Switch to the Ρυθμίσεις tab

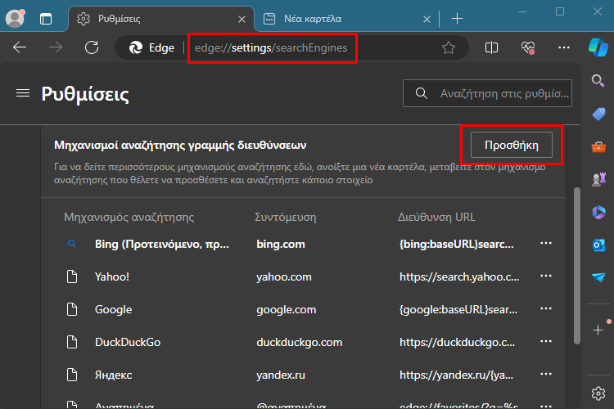click(x=161, y=19)
